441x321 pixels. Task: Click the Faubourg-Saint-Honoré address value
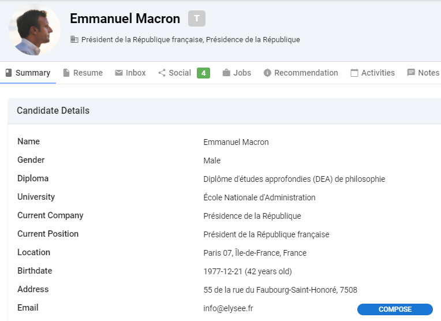(280, 290)
